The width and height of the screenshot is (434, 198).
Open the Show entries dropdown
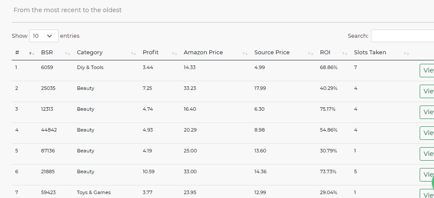(44, 36)
